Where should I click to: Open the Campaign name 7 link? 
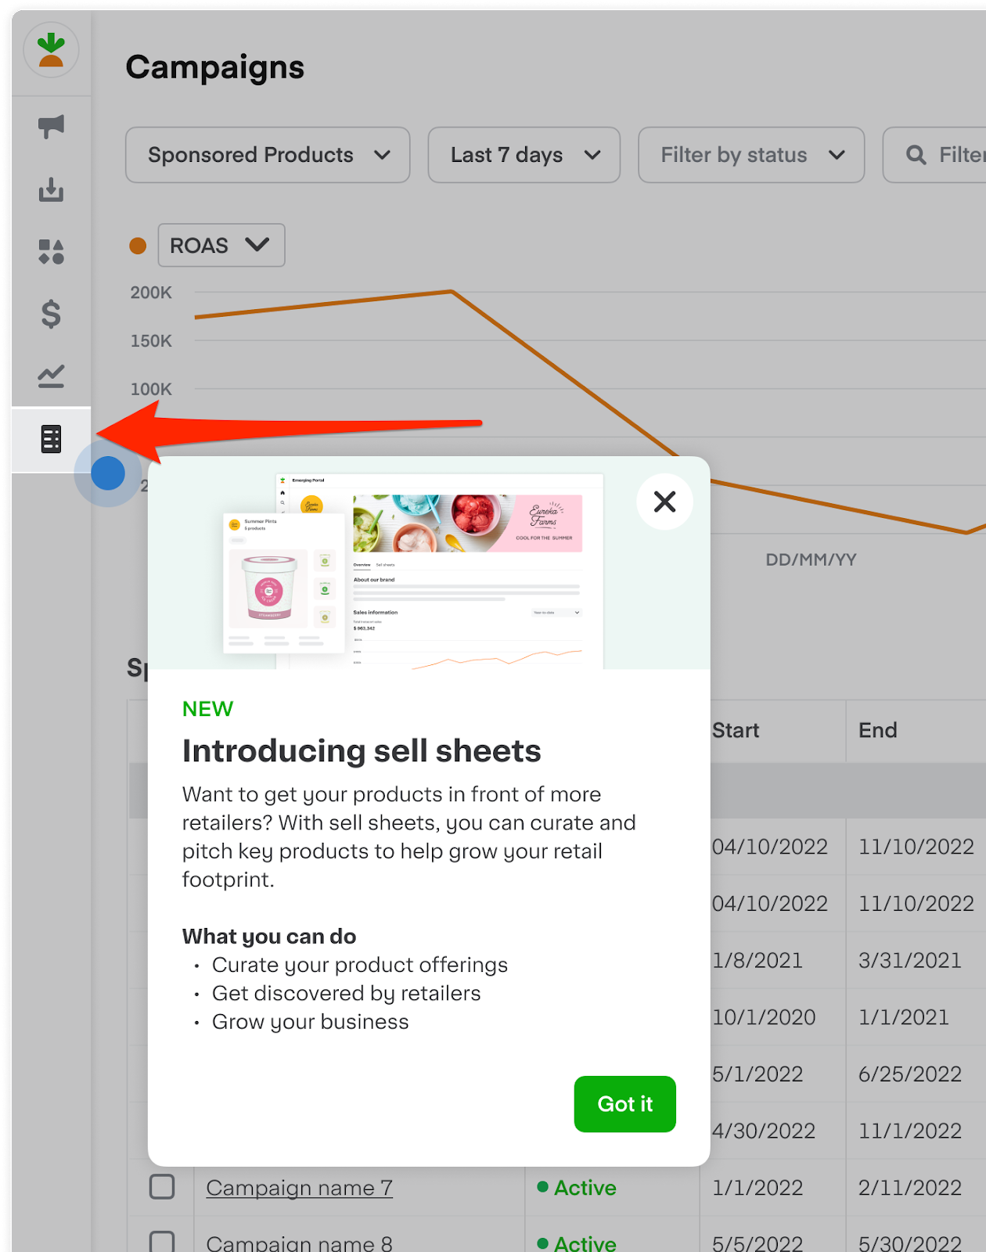pyautogui.click(x=299, y=1188)
